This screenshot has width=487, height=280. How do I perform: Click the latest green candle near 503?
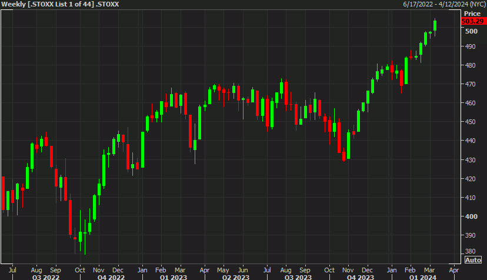click(x=435, y=26)
